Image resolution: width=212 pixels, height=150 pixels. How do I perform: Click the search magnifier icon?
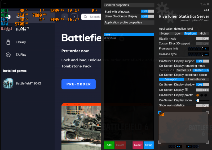click(x=85, y=17)
